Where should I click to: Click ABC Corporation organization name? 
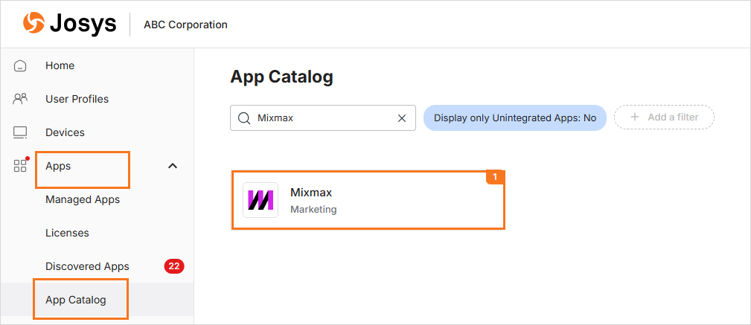point(186,25)
